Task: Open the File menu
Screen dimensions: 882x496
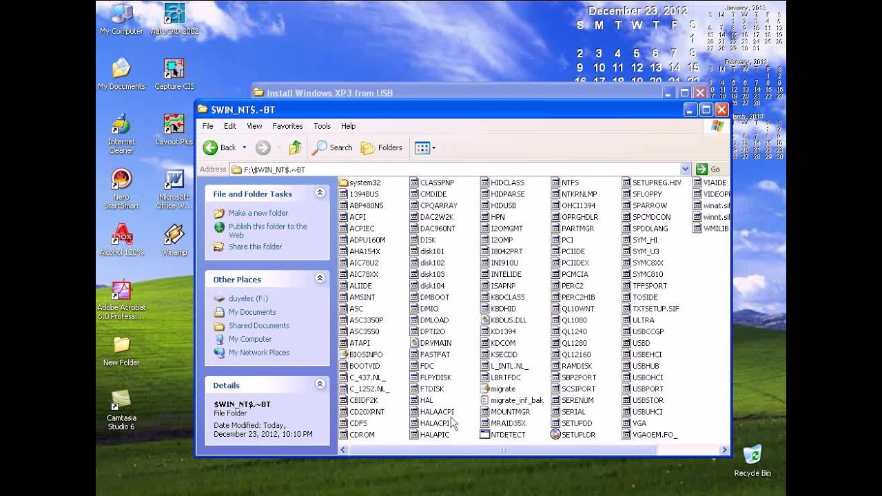Action: pos(207,126)
